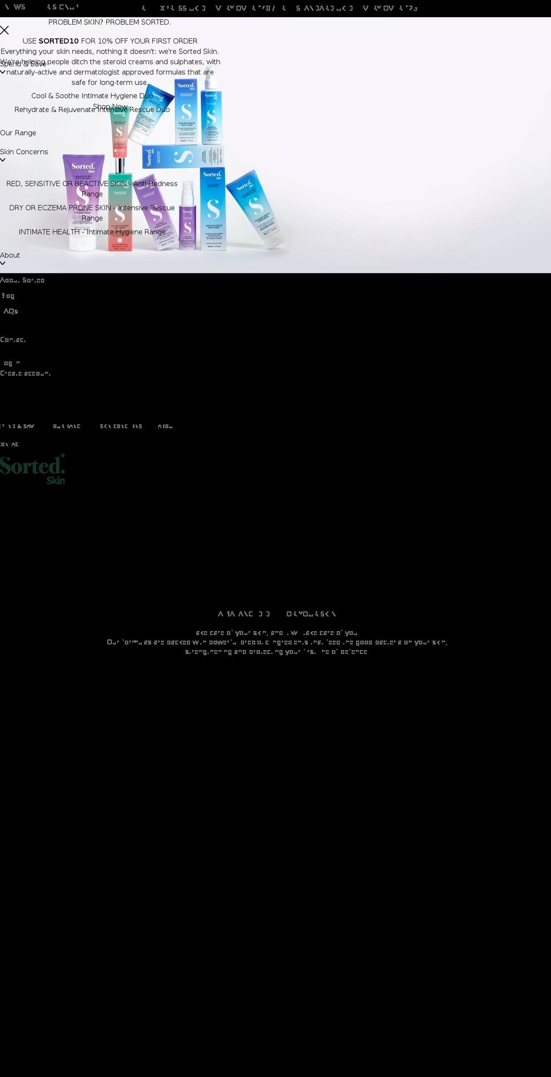Click the SORTED10 promo code text
This screenshot has width=551, height=1077.
coord(59,41)
